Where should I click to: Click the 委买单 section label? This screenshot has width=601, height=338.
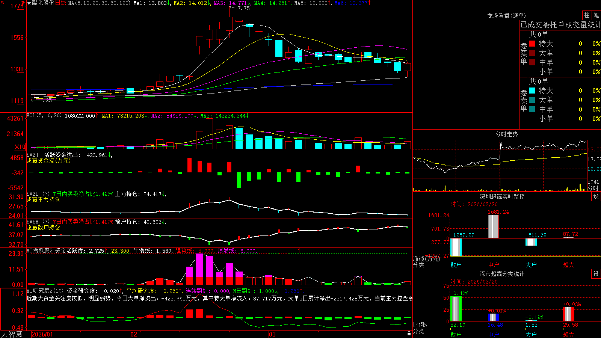524,54
